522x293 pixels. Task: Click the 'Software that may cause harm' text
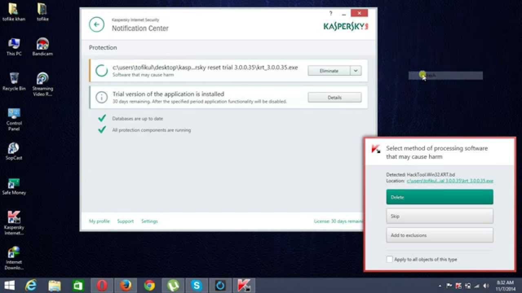pos(143,75)
